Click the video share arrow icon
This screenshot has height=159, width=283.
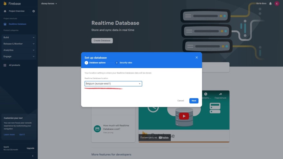tap(220, 94)
